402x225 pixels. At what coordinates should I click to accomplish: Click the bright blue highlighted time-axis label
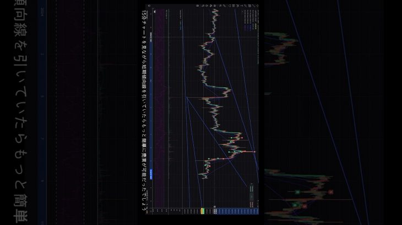151,175
